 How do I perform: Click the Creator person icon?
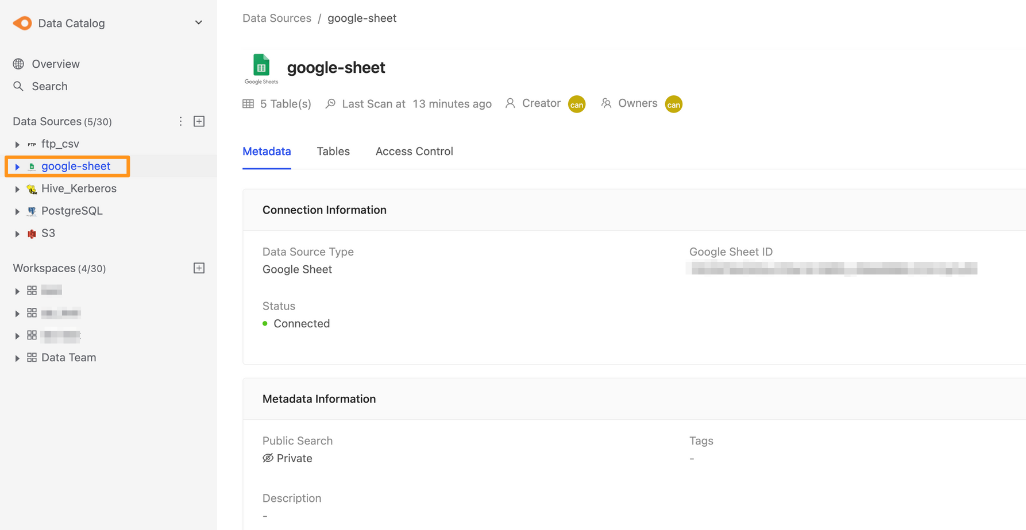point(510,103)
